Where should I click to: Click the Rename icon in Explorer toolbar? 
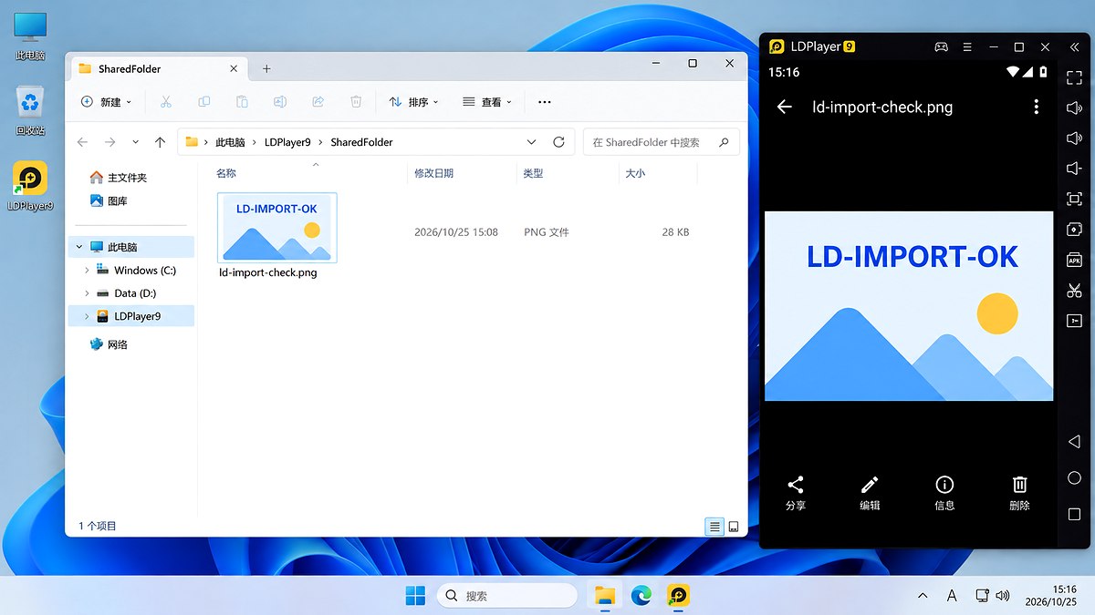pos(280,102)
